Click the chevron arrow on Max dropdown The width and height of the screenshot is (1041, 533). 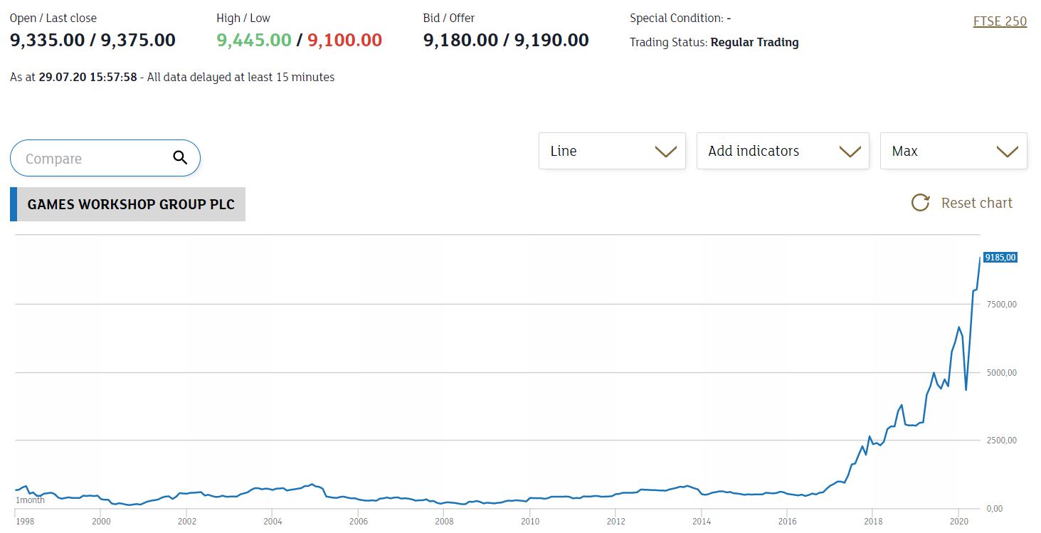tap(1007, 151)
